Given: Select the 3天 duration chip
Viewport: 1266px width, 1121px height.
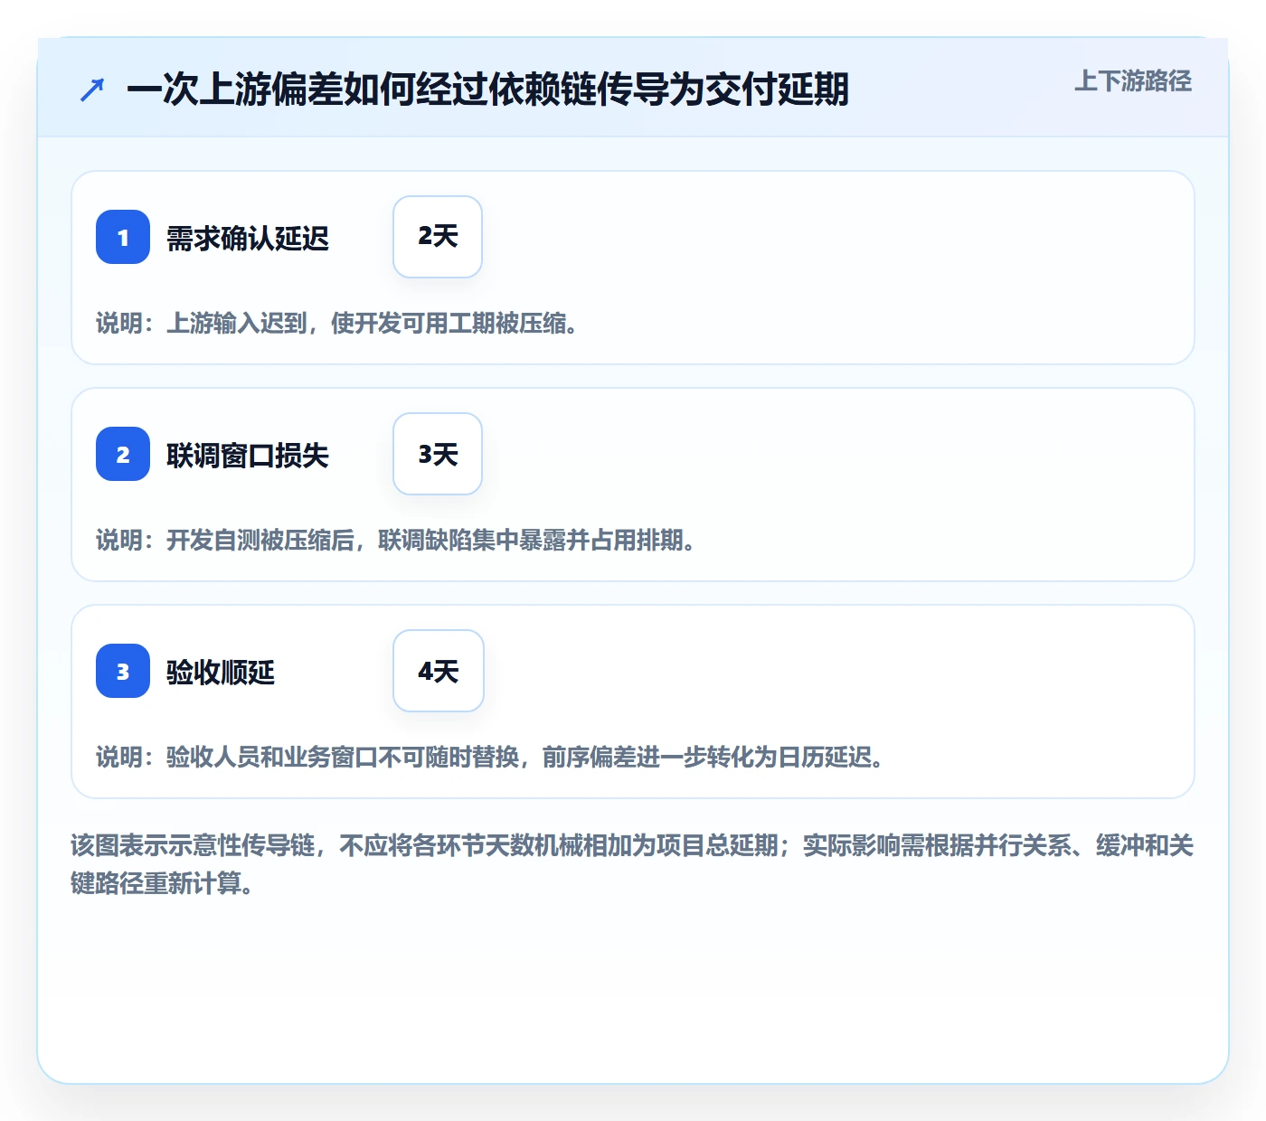Looking at the screenshot, I should (438, 454).
